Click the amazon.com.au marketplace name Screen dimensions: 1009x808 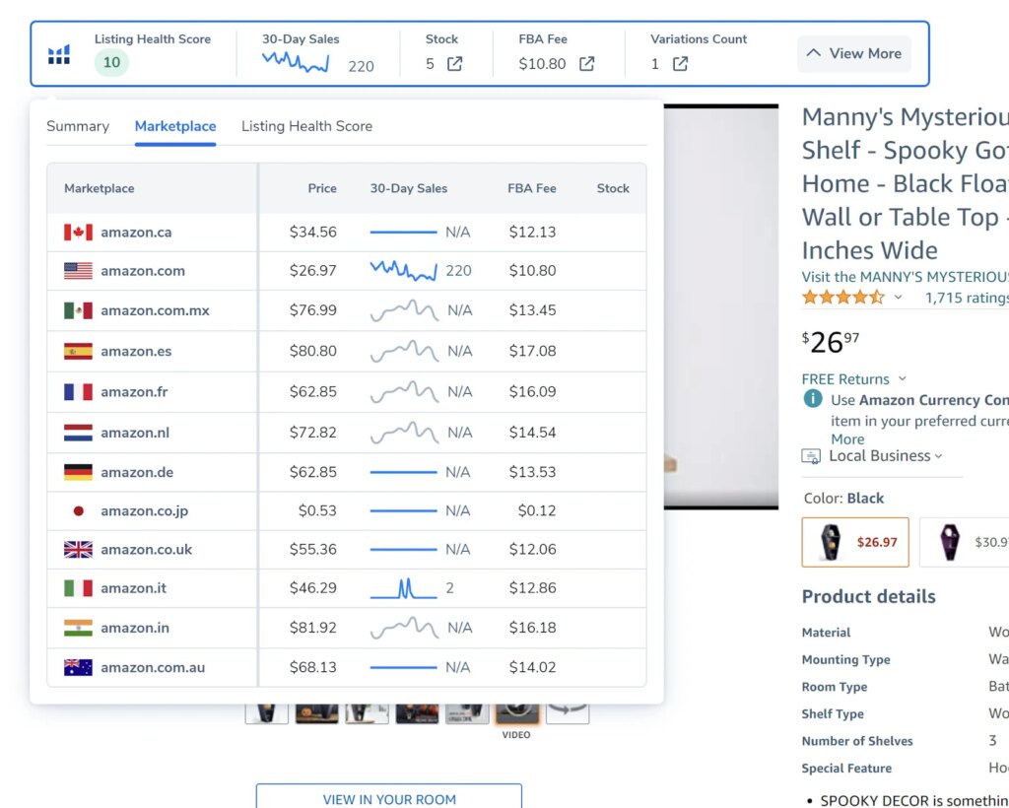pos(153,668)
